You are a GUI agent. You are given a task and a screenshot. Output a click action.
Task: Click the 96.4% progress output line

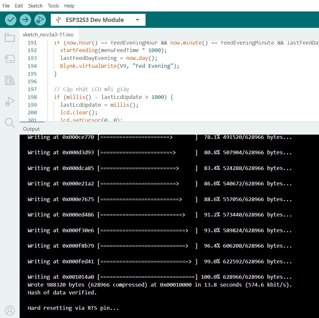click(160, 246)
